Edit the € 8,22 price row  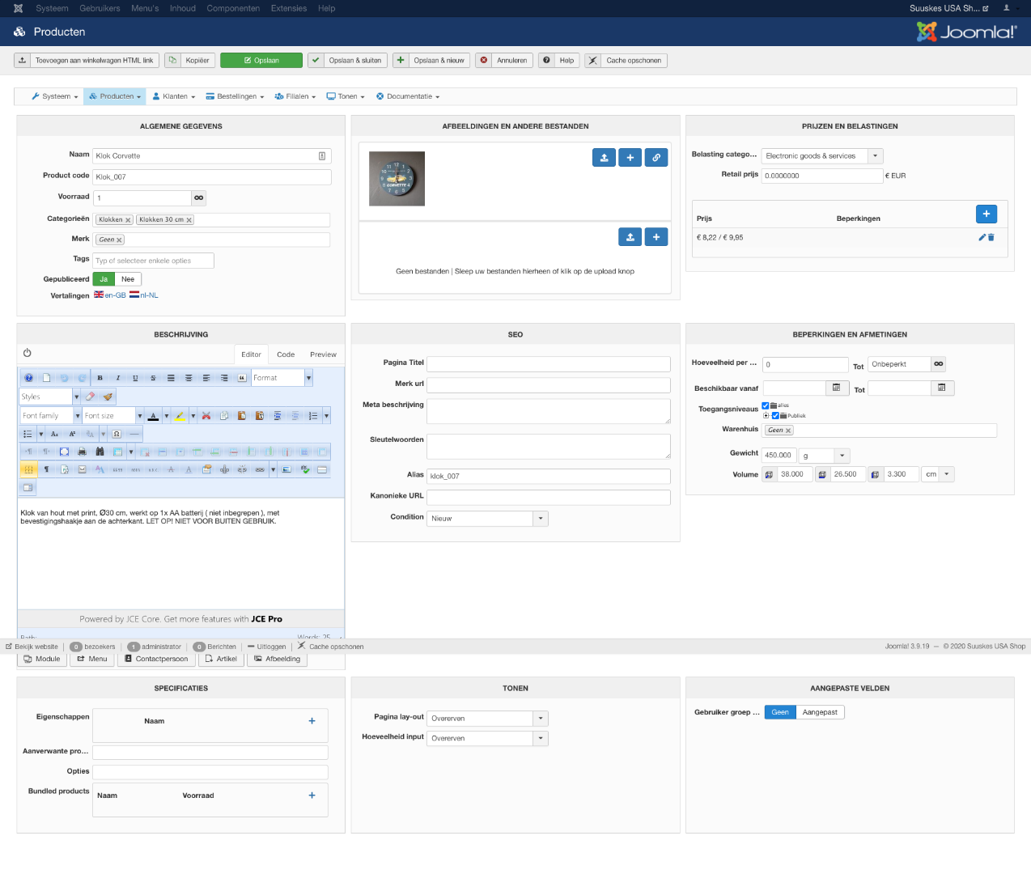982,237
